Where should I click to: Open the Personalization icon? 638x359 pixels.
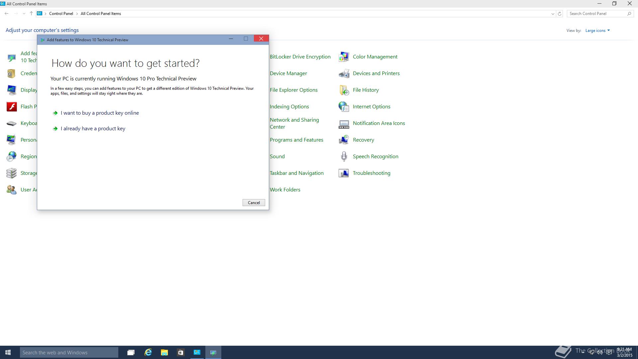(x=12, y=140)
